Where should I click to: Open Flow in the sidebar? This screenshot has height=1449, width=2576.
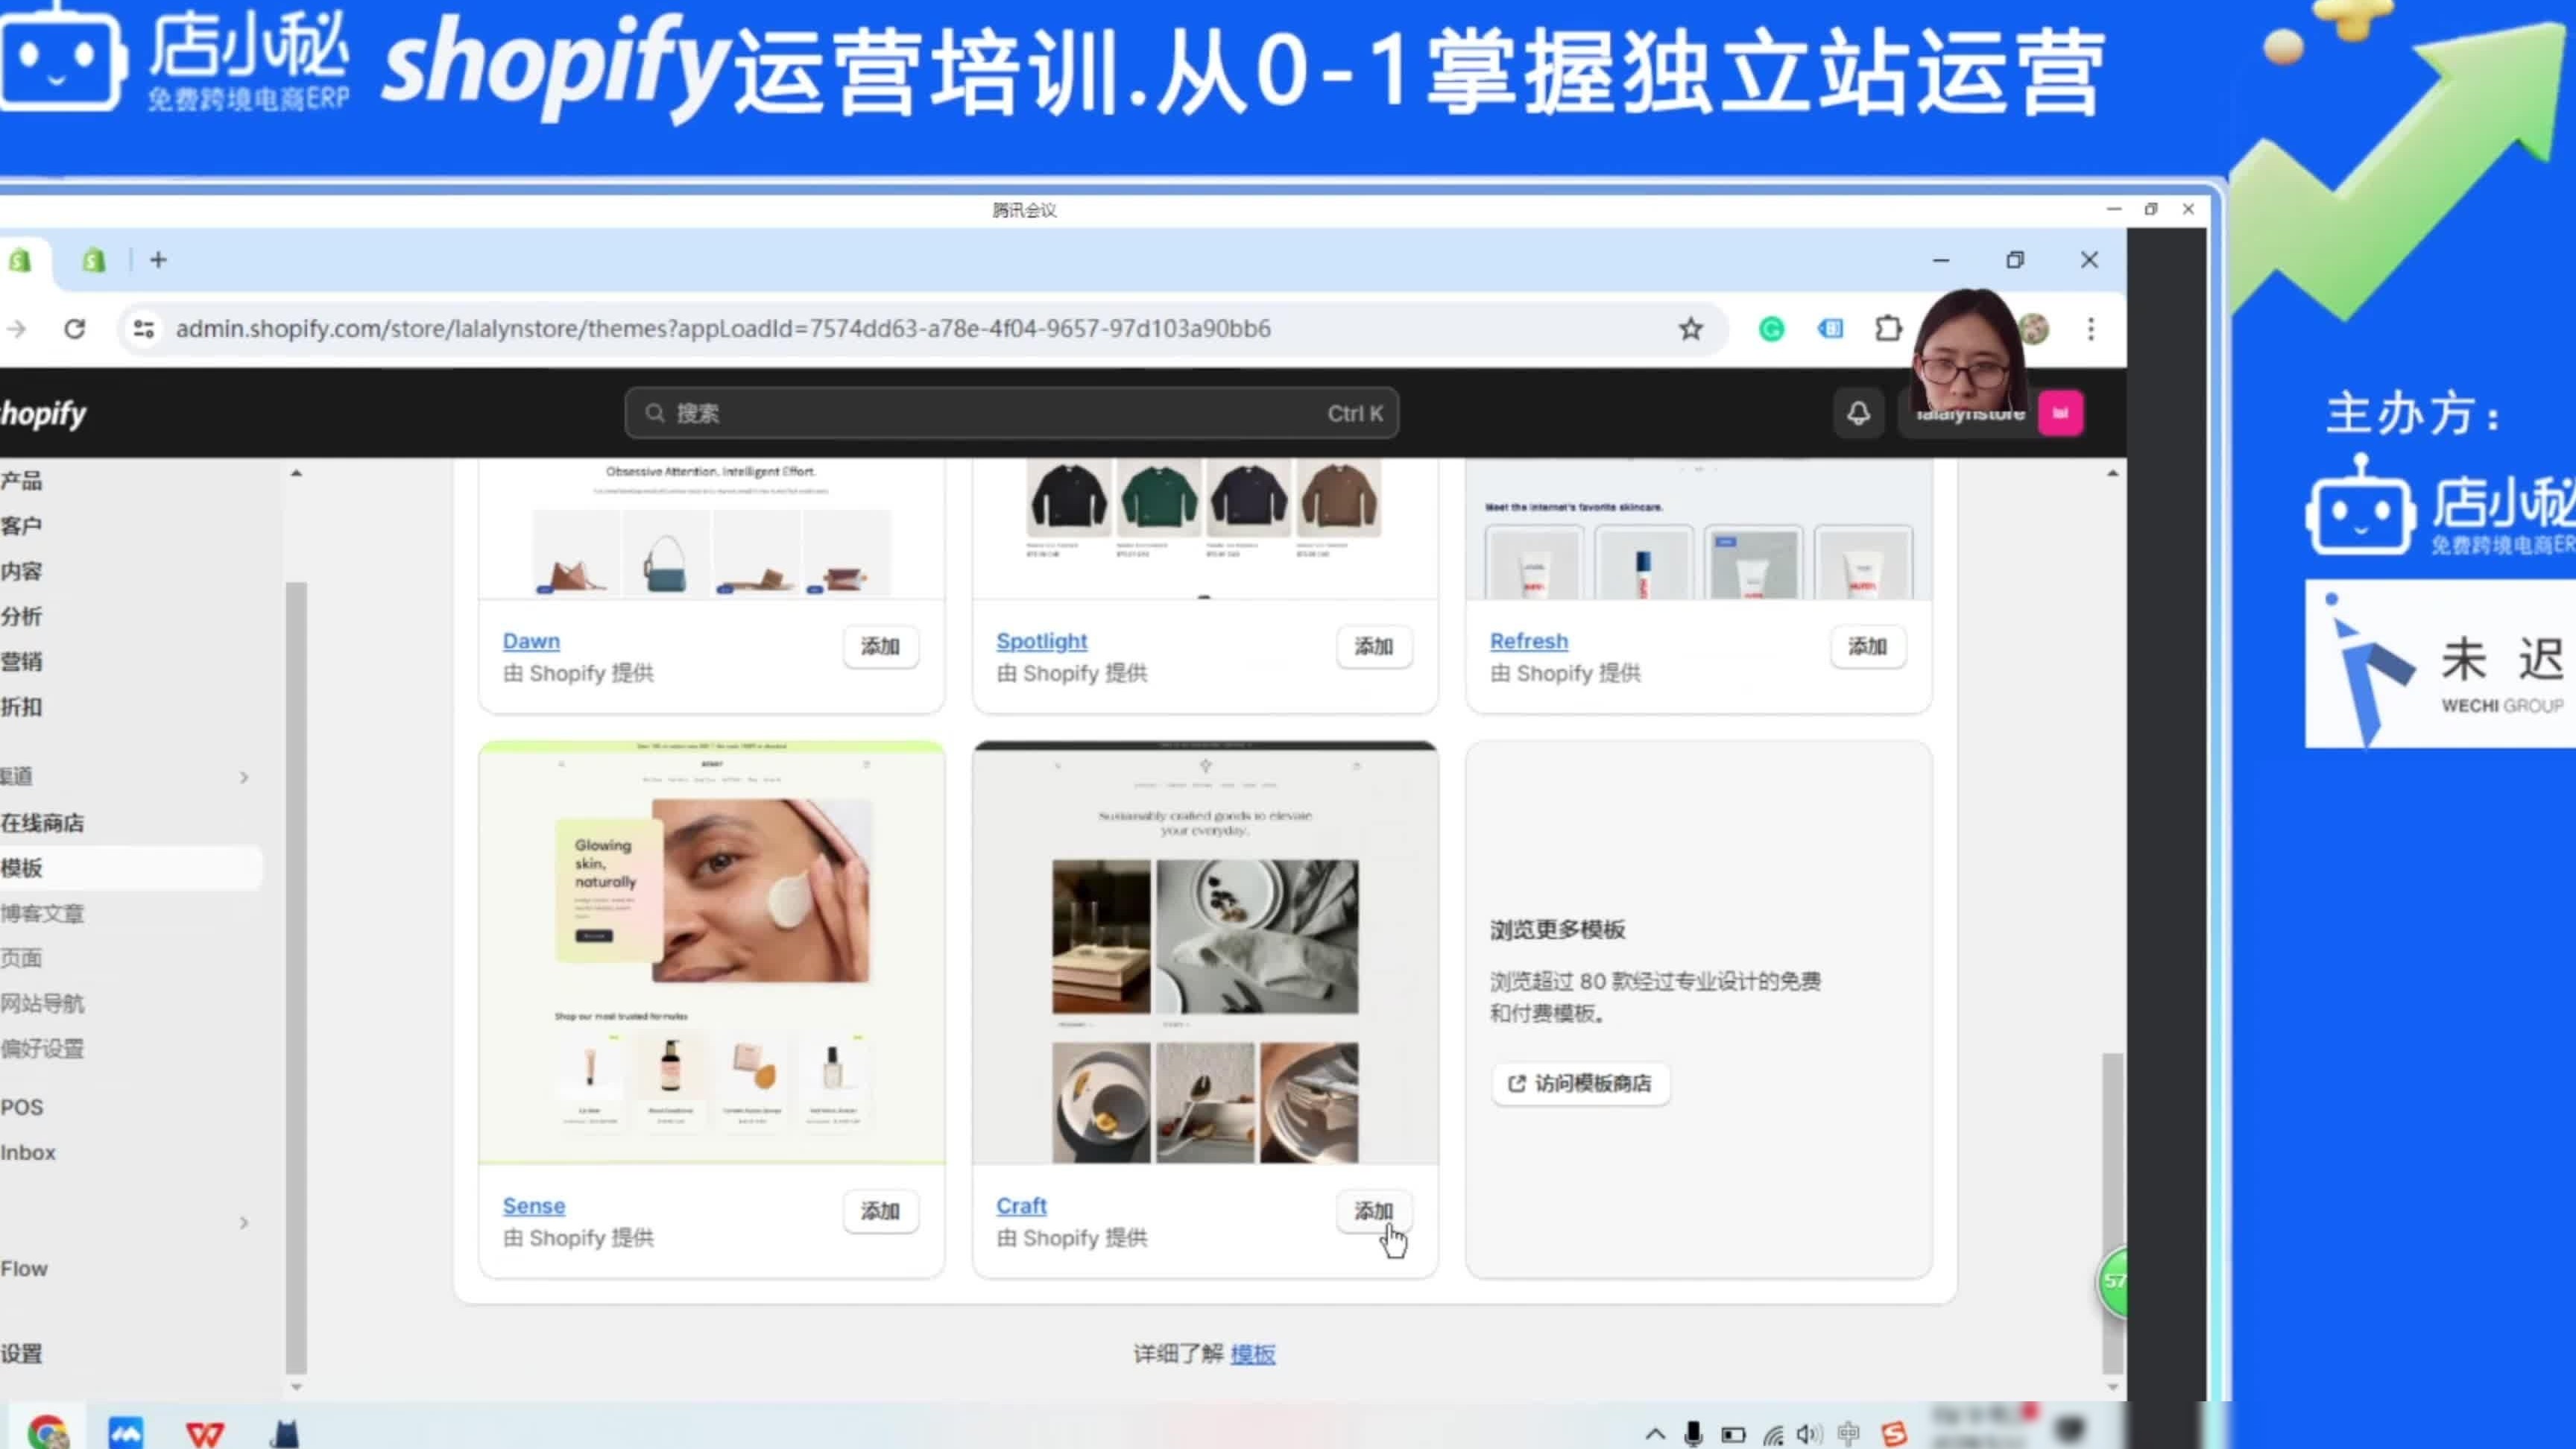point(24,1268)
